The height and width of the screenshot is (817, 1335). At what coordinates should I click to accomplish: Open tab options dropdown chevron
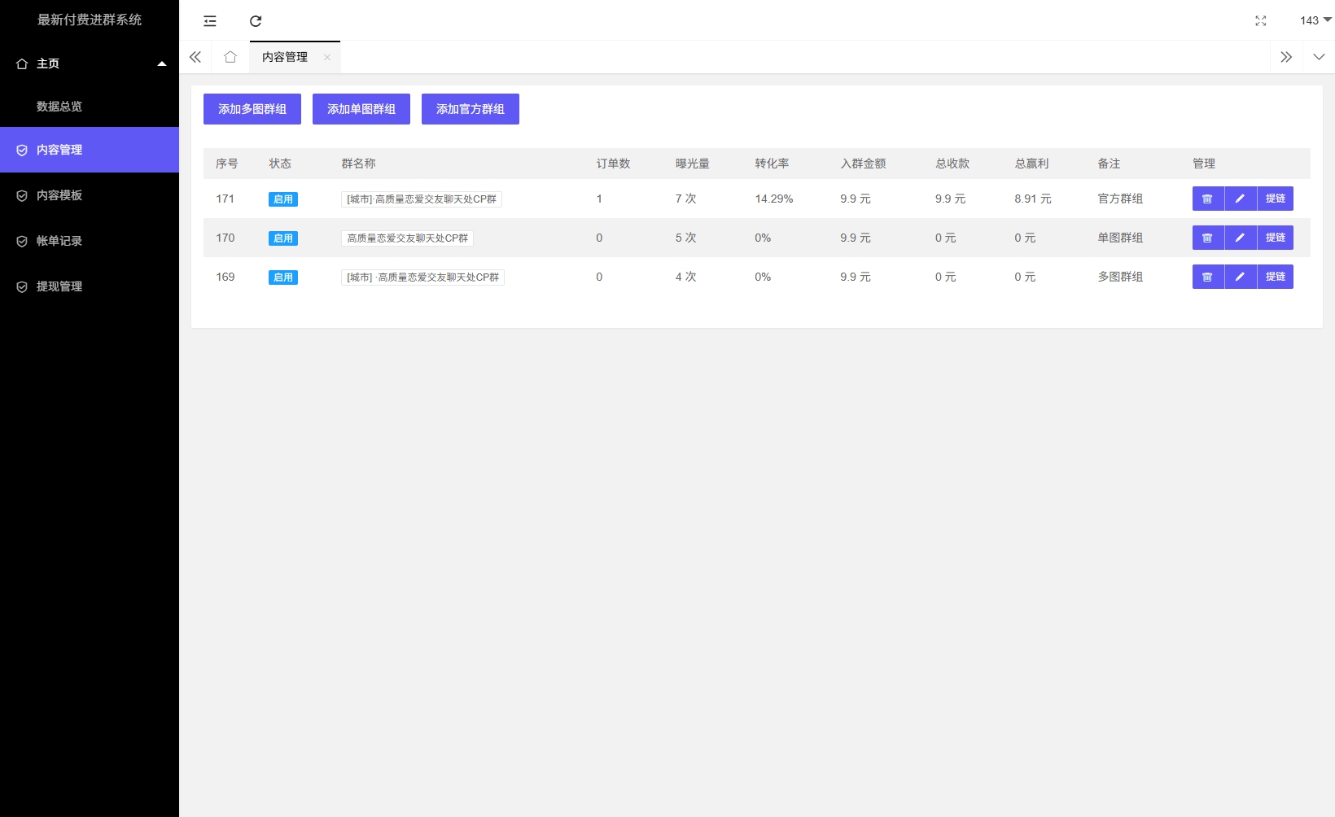1319,57
